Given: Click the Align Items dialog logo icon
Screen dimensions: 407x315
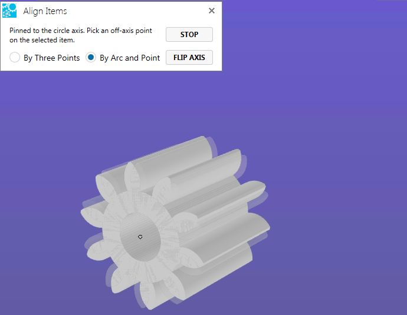Looking at the screenshot, I should [x=9, y=11].
